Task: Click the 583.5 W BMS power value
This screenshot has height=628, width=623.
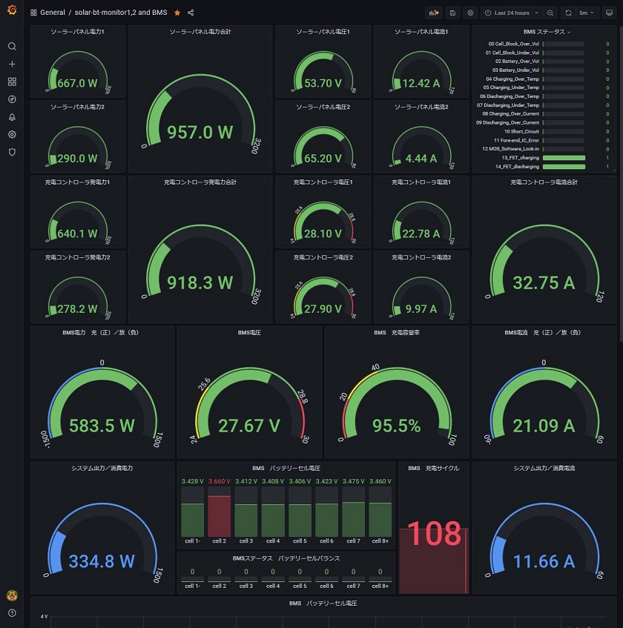Action: click(102, 426)
